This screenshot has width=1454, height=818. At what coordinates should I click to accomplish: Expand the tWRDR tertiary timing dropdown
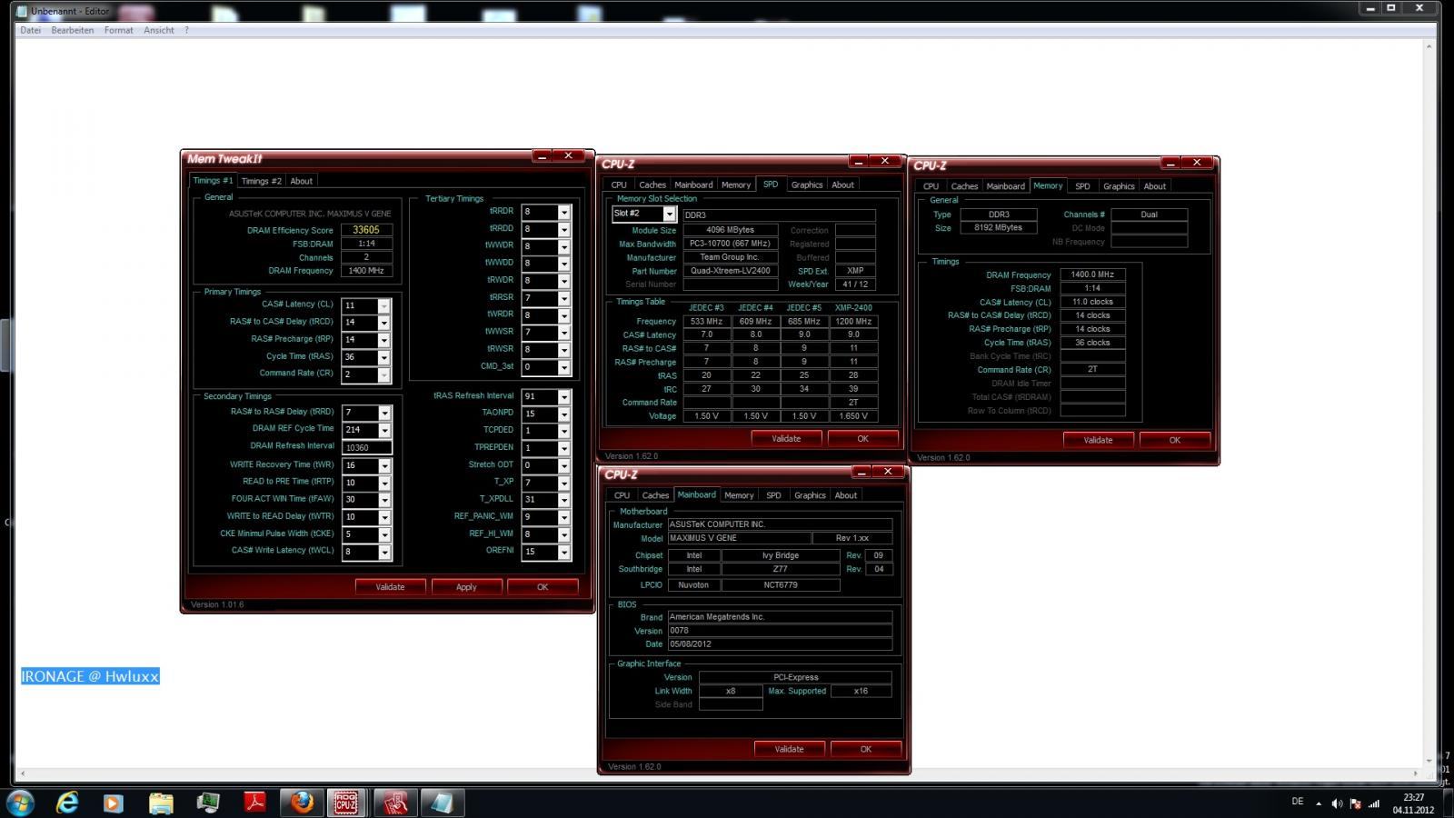click(563, 315)
